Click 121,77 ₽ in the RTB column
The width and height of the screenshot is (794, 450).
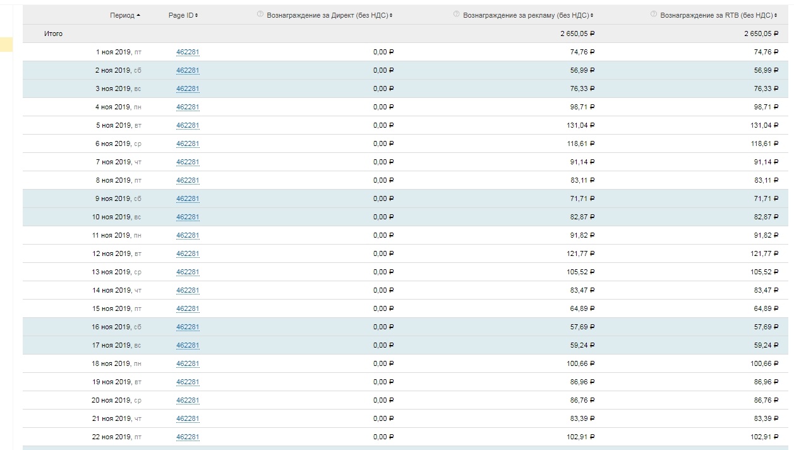tap(764, 253)
